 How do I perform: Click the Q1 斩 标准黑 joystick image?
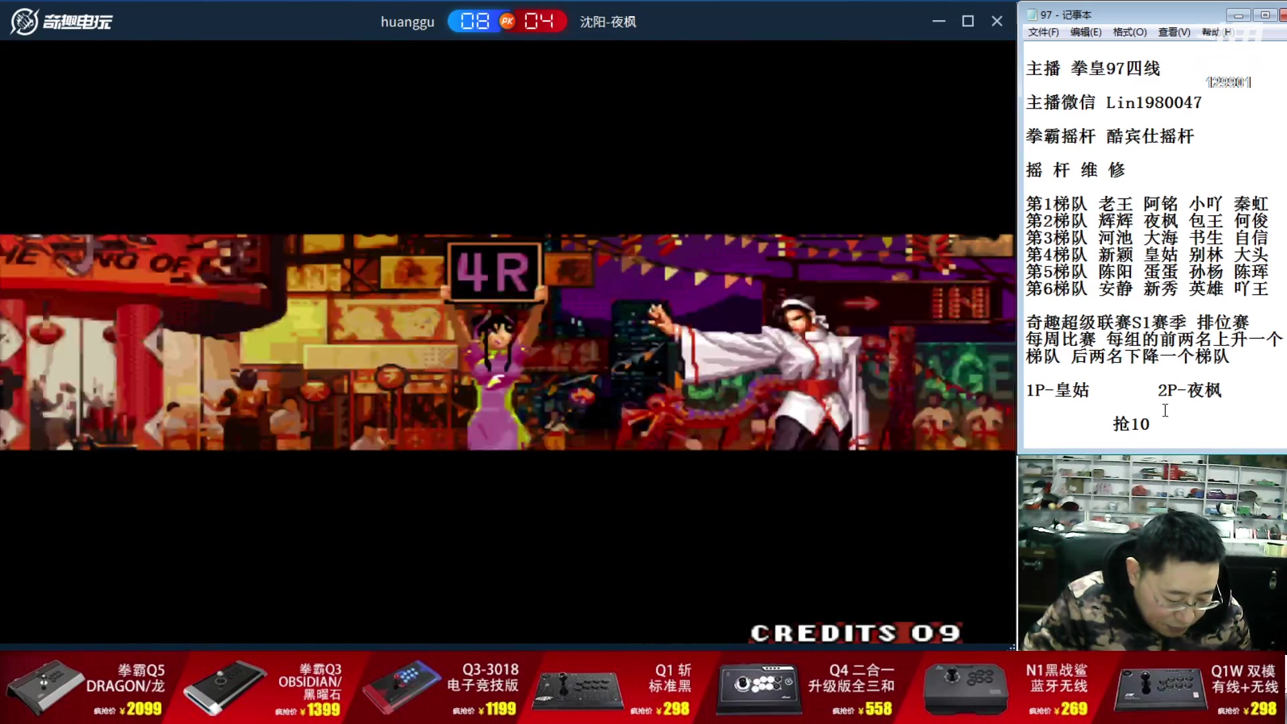click(x=578, y=690)
